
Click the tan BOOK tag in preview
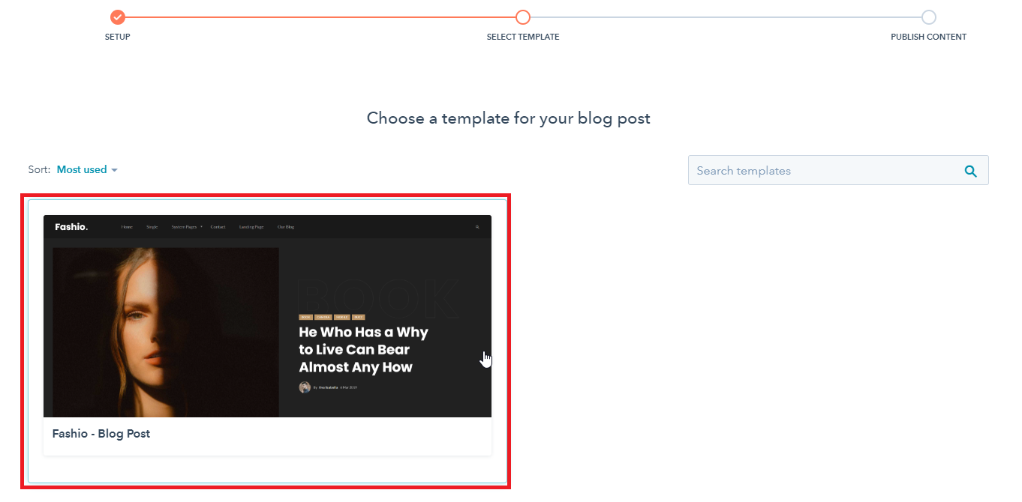[305, 317]
